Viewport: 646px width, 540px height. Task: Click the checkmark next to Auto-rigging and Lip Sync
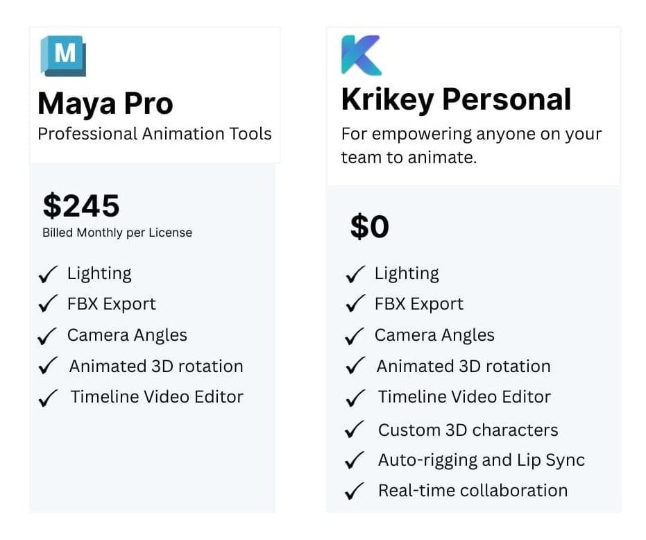click(x=355, y=461)
